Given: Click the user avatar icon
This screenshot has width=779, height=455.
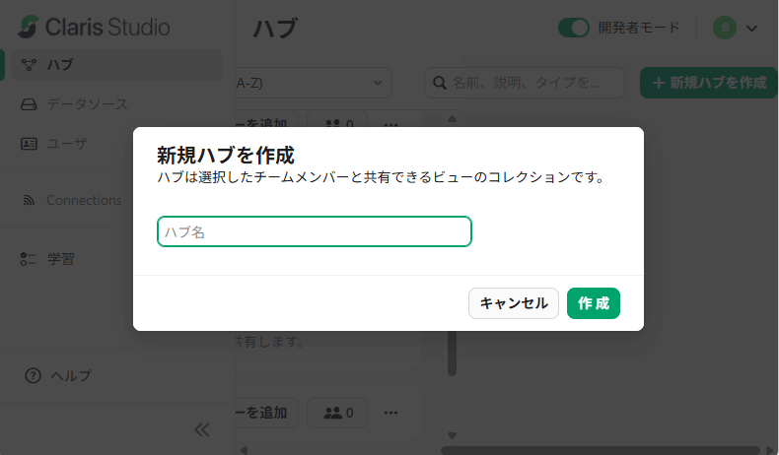Looking at the screenshot, I should click(725, 28).
